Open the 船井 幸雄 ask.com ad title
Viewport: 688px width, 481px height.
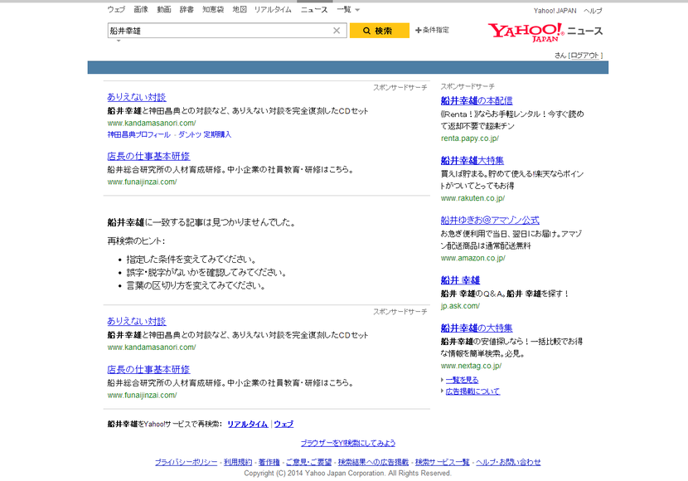click(460, 280)
